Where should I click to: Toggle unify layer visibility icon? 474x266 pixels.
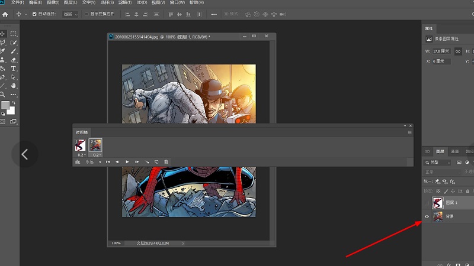[x=445, y=181]
